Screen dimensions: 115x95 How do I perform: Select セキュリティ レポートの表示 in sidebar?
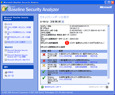(x=18, y=42)
